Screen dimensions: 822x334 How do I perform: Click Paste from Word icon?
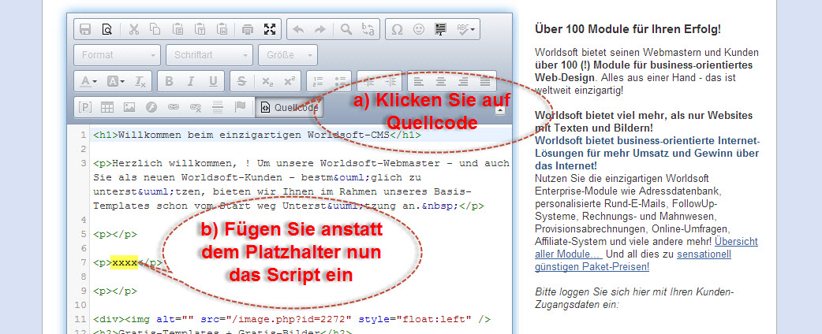click(222, 29)
